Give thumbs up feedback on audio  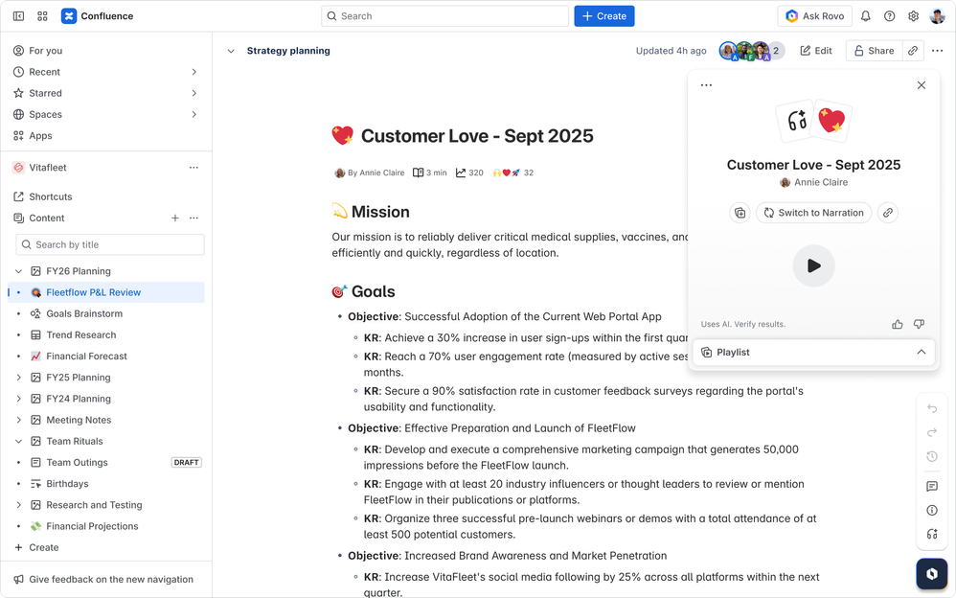click(897, 324)
